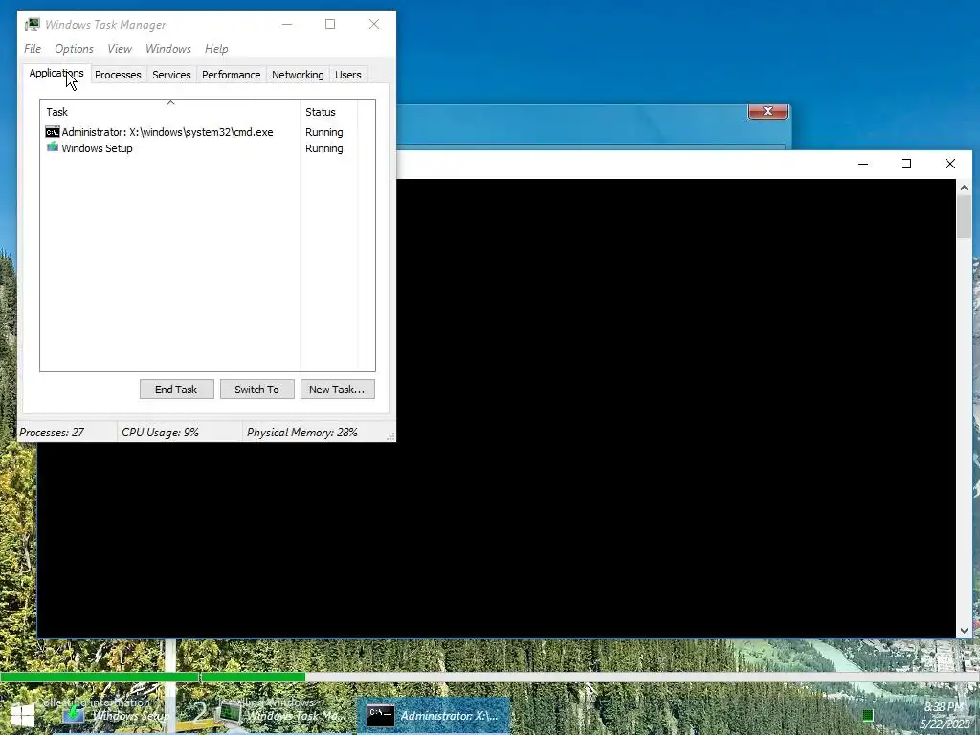Click the Task Manager resize grip corner
The image size is (980, 735).
click(390, 436)
